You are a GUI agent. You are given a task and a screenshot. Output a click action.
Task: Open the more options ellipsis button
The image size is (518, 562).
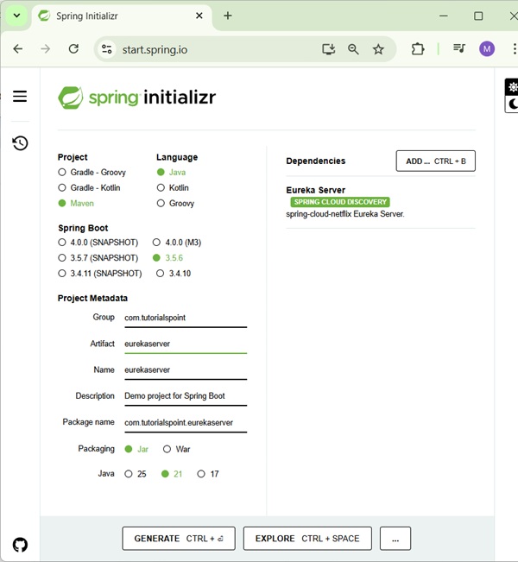click(395, 539)
